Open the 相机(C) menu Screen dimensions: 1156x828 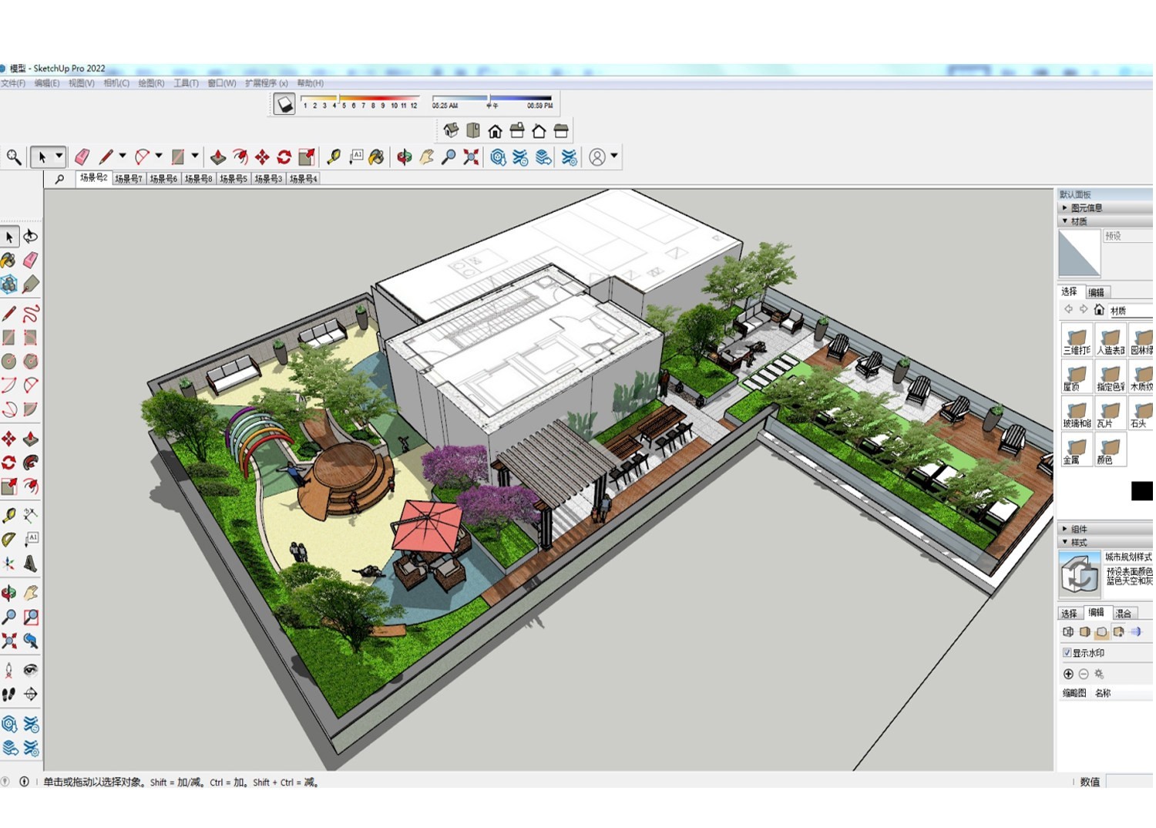(116, 83)
